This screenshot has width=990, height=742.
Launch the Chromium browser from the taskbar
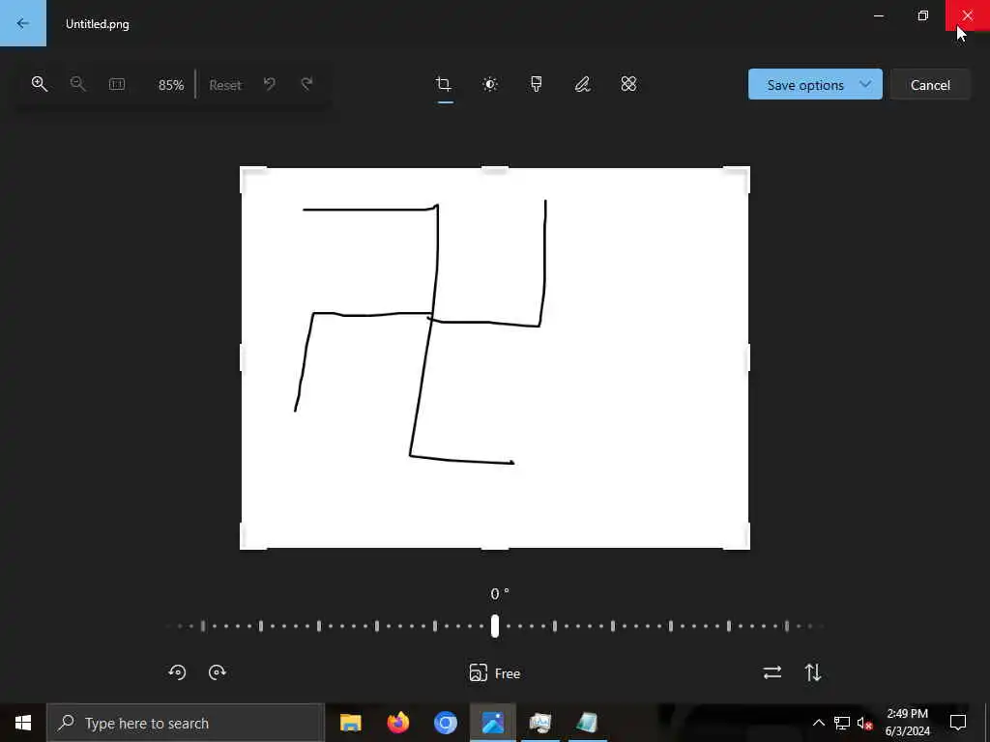[445, 723]
